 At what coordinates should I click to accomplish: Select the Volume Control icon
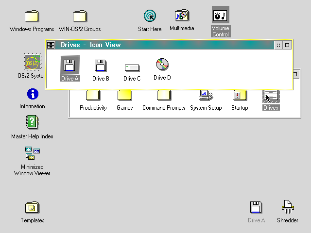coord(221,15)
